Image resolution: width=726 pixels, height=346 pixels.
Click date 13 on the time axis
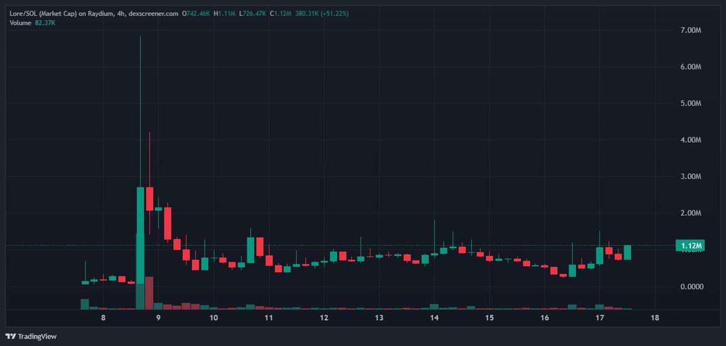click(379, 318)
